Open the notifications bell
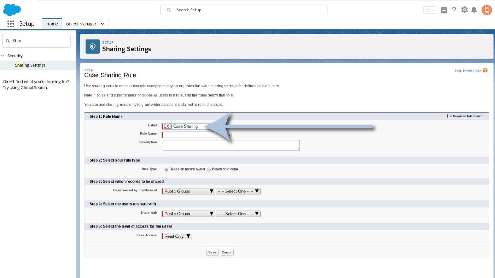The height and width of the screenshot is (278, 495). (x=474, y=10)
